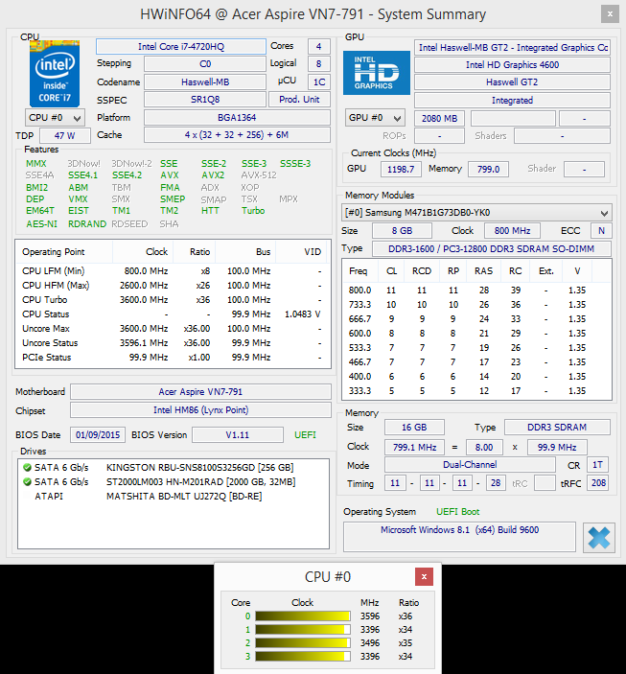Click the AES-NI feature label

(x=42, y=224)
